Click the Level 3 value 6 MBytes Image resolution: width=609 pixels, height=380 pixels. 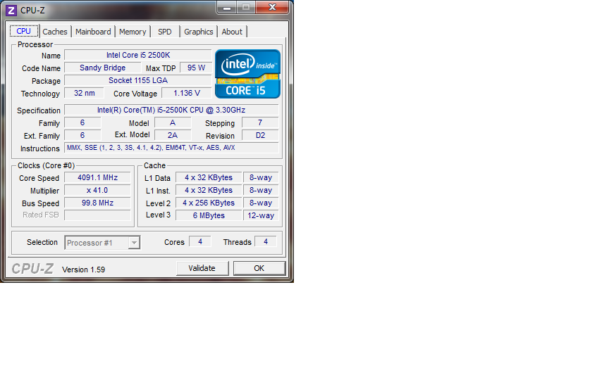click(x=209, y=215)
